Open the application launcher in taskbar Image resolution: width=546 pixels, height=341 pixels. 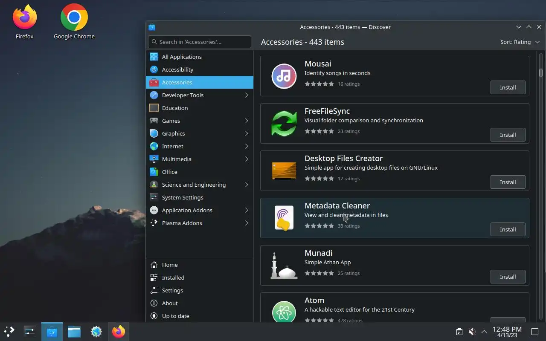[9, 331]
